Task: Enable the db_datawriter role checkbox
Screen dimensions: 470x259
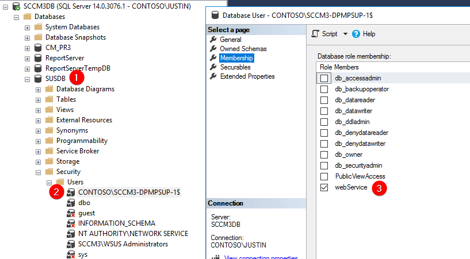Action: click(324, 111)
